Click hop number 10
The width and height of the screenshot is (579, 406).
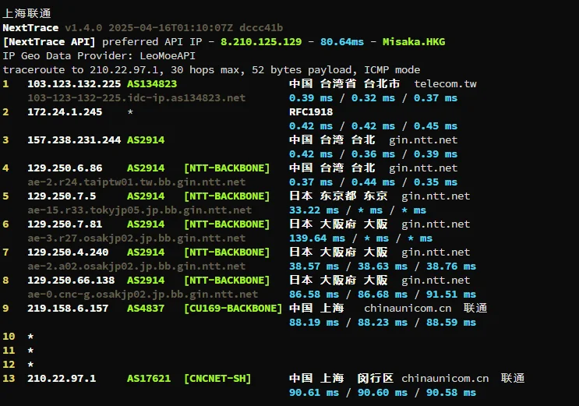click(9, 337)
